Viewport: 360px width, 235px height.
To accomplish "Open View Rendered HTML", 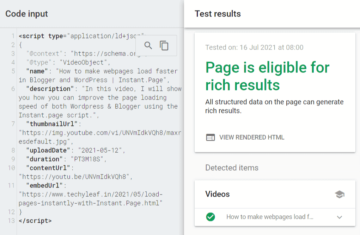I will coord(245,137).
